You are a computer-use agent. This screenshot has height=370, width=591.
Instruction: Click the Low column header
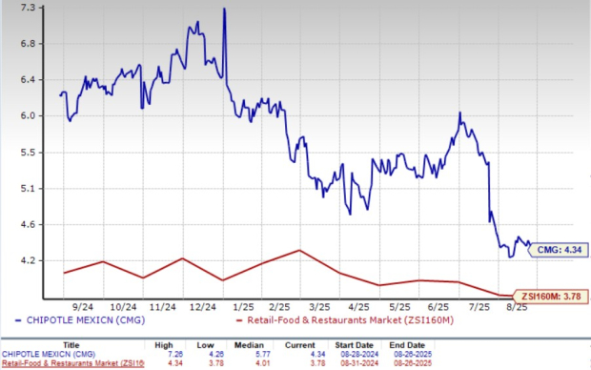pyautogui.click(x=205, y=345)
